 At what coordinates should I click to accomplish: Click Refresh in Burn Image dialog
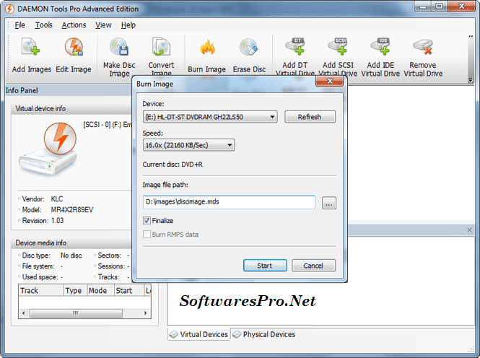tap(310, 117)
